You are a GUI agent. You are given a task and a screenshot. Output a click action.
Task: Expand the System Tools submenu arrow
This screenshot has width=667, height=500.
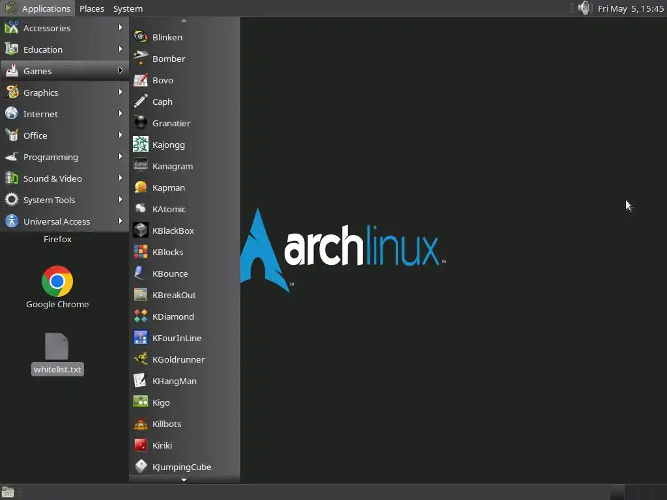(121, 199)
